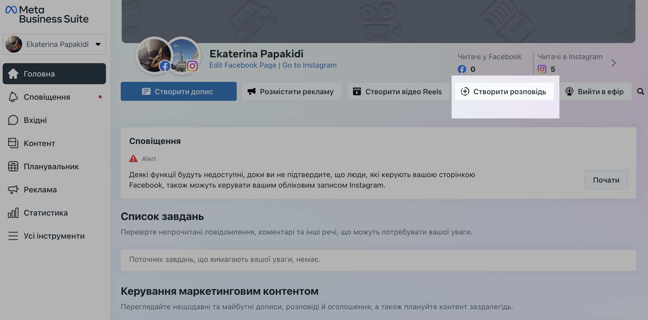
Task: Click the Facebook badge on profile picture
Action: pos(165,66)
